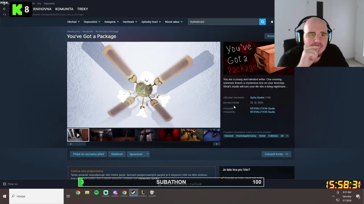Select the crucifix screenshot thumbnail
This screenshot has height=204, width=364.
146,135
